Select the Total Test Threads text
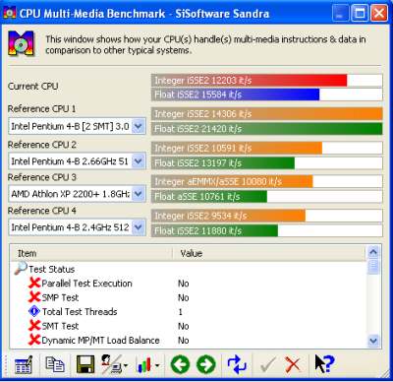Screen dimensions: 393x382 coord(80,312)
